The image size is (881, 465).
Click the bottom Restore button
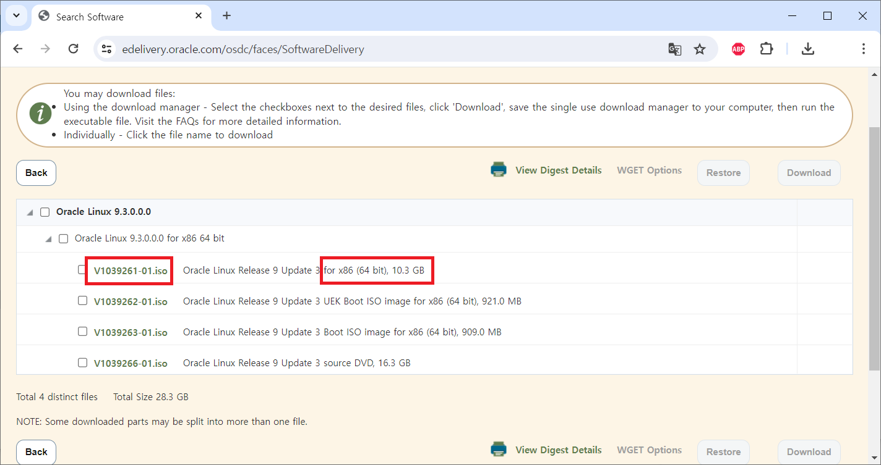coord(723,452)
